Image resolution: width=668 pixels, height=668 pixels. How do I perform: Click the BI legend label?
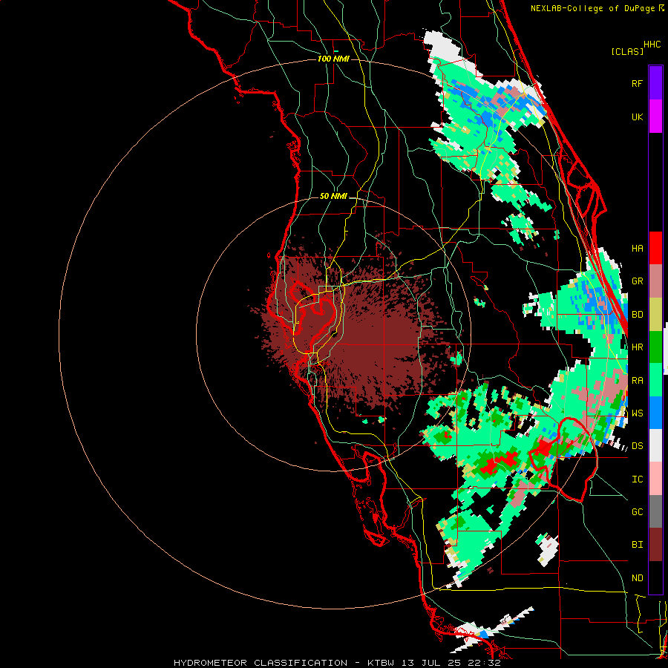click(x=637, y=545)
